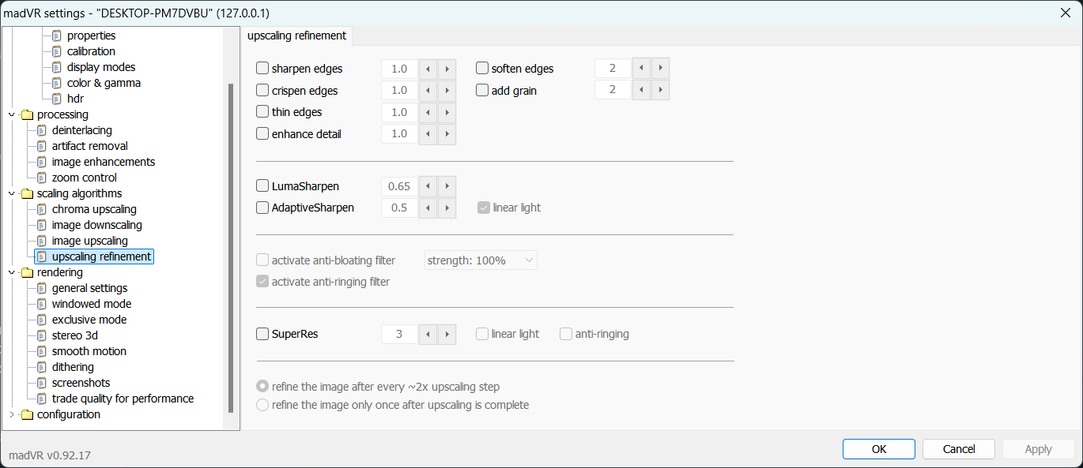Open the anti-bloating strength dropdown
The image size is (1083, 468).
coord(481,260)
